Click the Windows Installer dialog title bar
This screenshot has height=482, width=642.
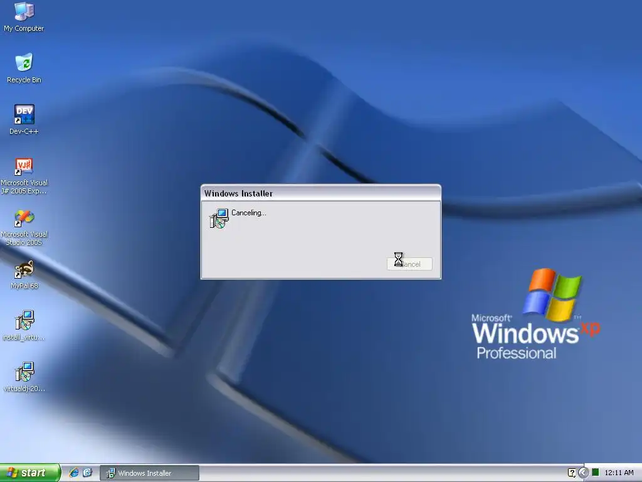(320, 193)
